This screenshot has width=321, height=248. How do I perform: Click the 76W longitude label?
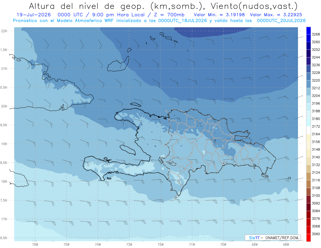pyautogui.click(x=35, y=244)
